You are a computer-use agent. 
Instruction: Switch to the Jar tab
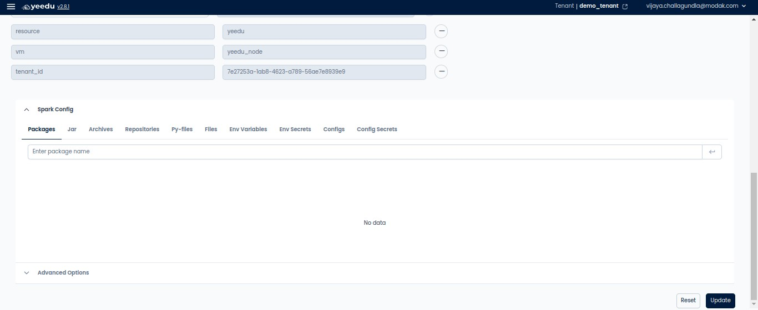(x=72, y=130)
